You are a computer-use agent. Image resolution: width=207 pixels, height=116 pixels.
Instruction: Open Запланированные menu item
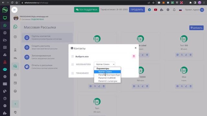47,57
